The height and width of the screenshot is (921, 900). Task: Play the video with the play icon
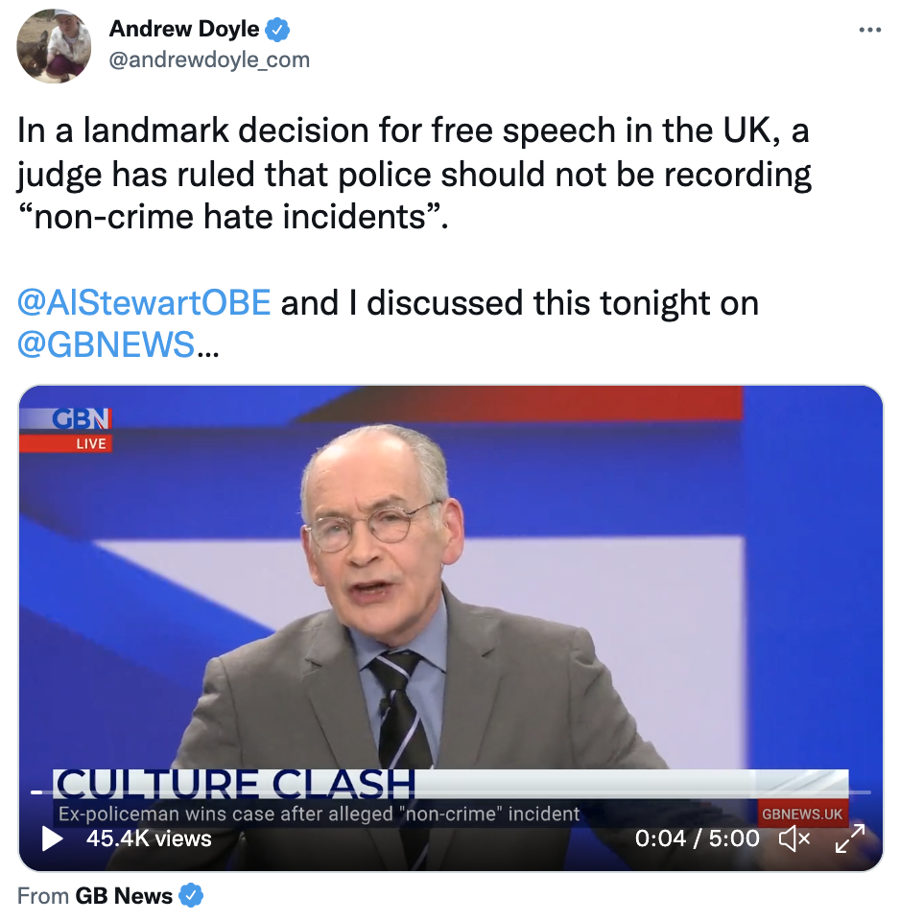pyautogui.click(x=52, y=838)
